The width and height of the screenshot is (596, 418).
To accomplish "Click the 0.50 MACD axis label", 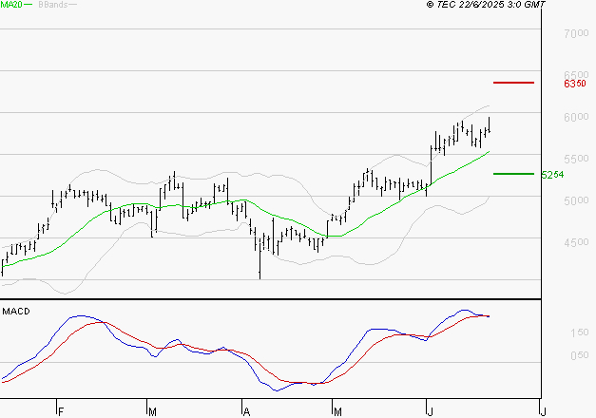I will point(579,355).
